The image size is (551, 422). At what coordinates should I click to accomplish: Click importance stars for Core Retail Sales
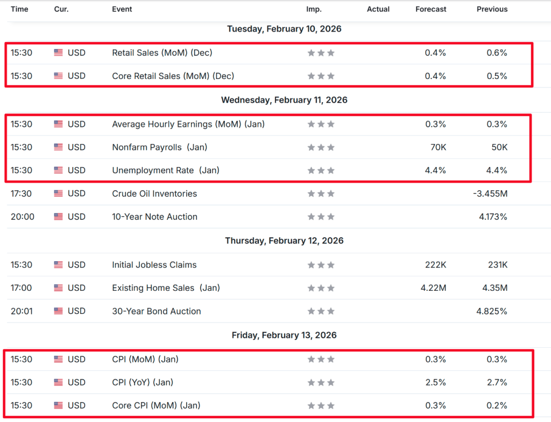(321, 76)
